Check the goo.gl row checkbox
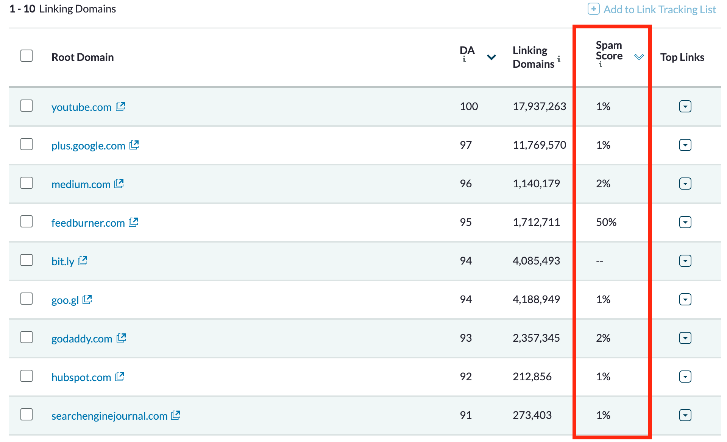This screenshot has width=727, height=442. pos(27,299)
